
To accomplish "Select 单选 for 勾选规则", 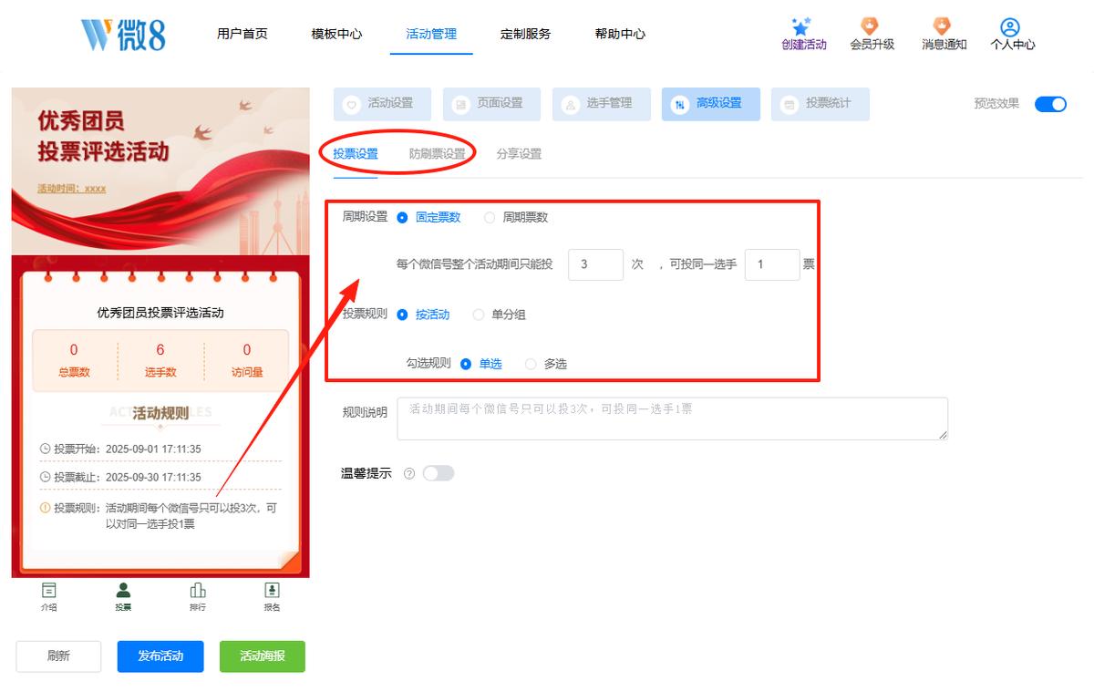I will (466, 364).
